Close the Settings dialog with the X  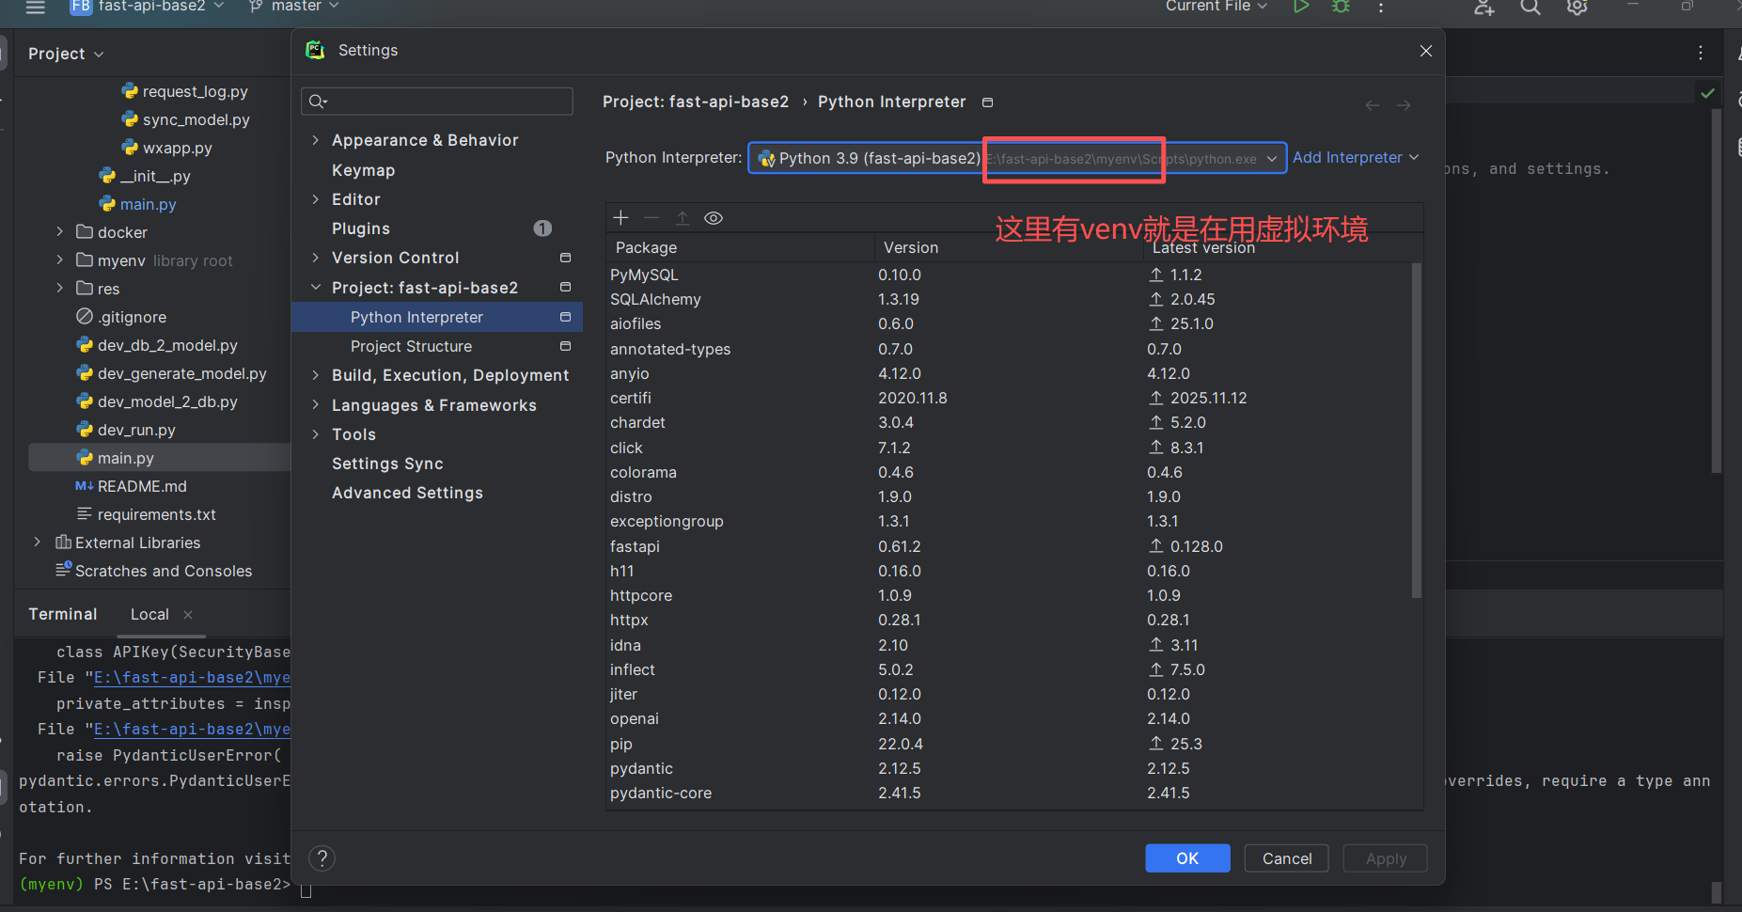click(1426, 51)
